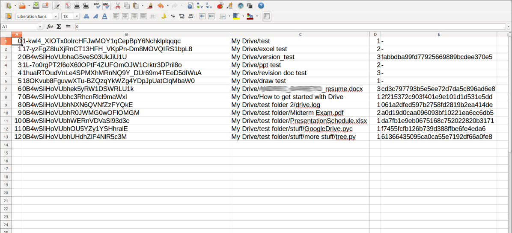This screenshot has height=233, width=512.
Task: Click the Paste clipboard icon
Action: (x=136, y=6)
